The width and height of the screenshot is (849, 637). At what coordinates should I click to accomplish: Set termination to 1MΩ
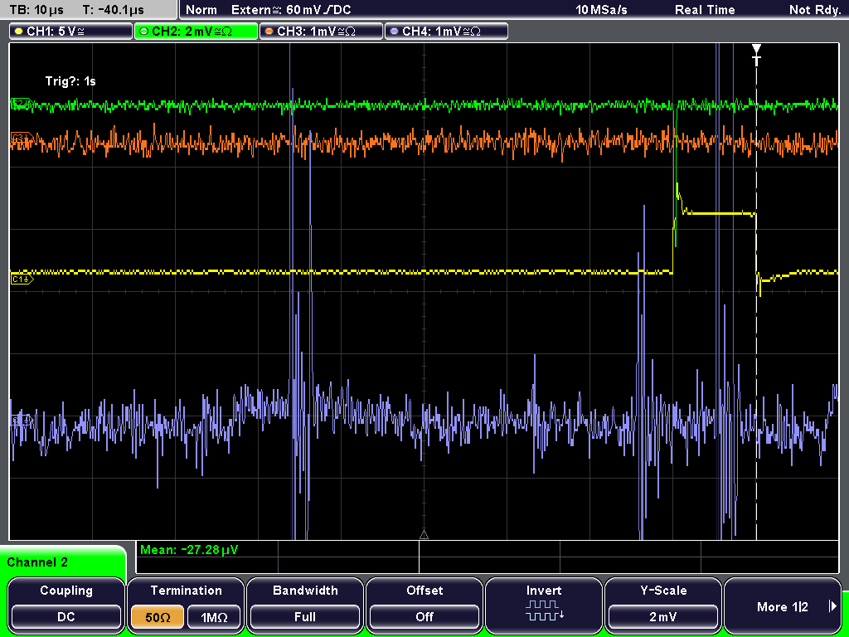pos(214,617)
